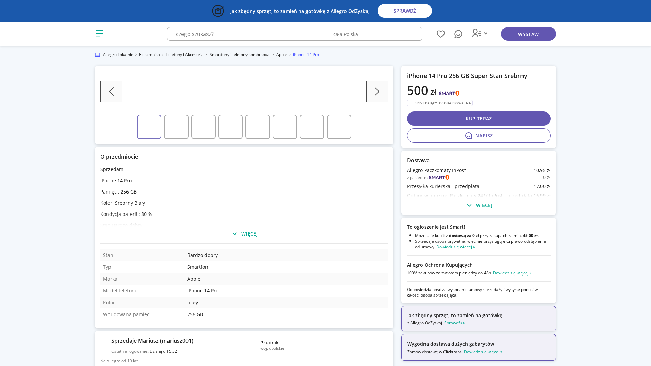The height and width of the screenshot is (366, 651).
Task: Click NAPISZ message button
Action: (478, 136)
